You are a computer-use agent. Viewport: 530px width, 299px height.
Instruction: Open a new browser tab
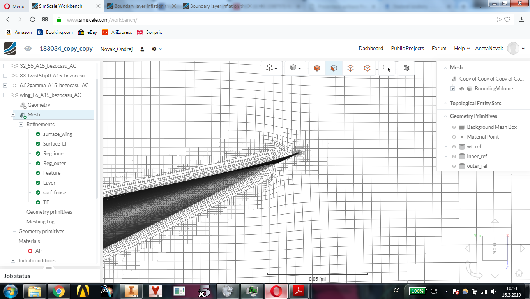(x=261, y=6)
